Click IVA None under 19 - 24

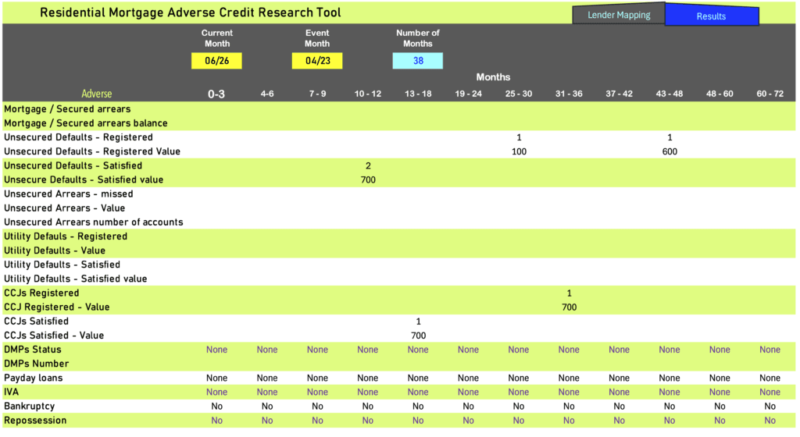[x=469, y=393]
